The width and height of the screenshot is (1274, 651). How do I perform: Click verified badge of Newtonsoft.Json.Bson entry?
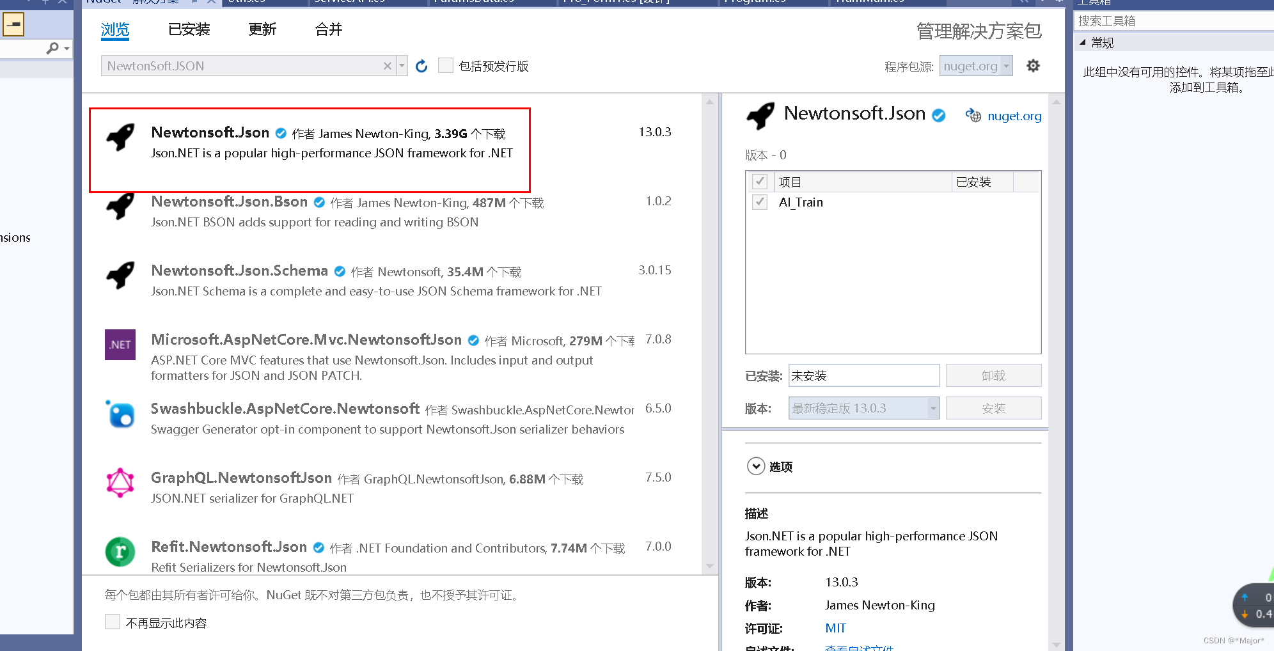(x=319, y=202)
